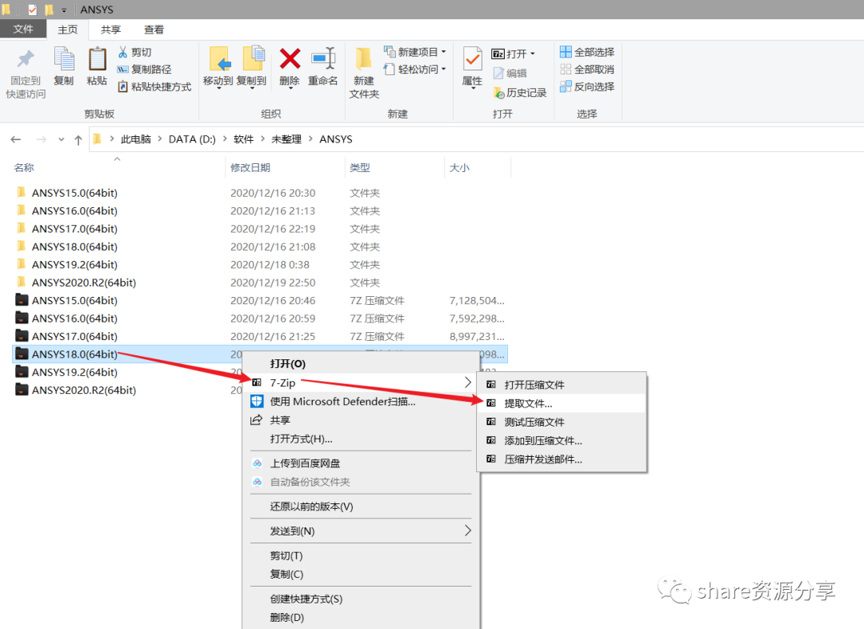The height and width of the screenshot is (629, 864).
Task: Sort by the Name (名称) column header
Action: [24, 167]
